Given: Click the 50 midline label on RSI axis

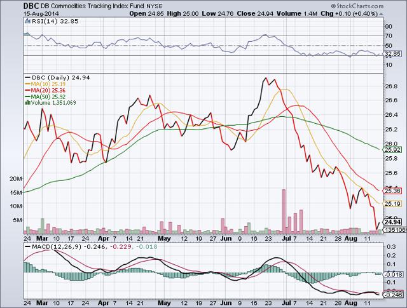Looking at the screenshot, I should 389,46.
